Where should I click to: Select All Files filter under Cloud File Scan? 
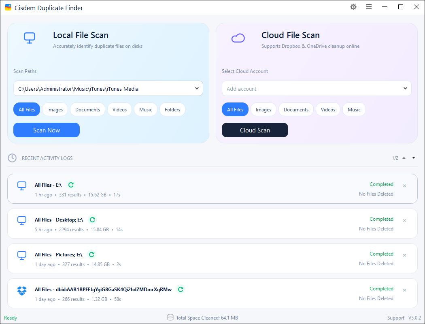tap(235, 109)
